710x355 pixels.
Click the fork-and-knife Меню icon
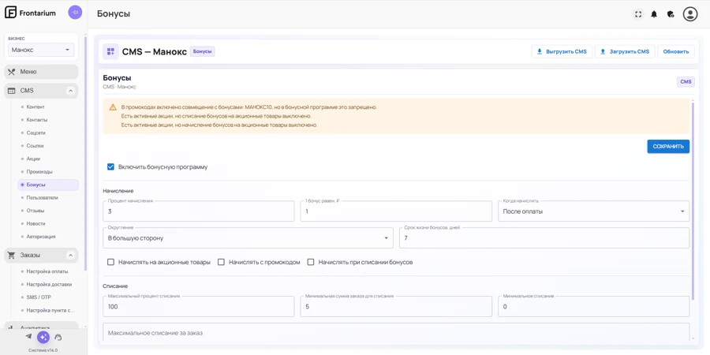tap(12, 72)
